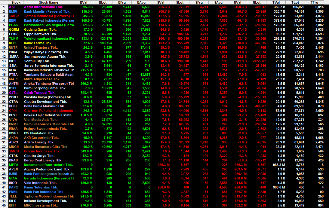Select the PNBN stock code
The width and height of the screenshot is (329, 208).
[13, 192]
